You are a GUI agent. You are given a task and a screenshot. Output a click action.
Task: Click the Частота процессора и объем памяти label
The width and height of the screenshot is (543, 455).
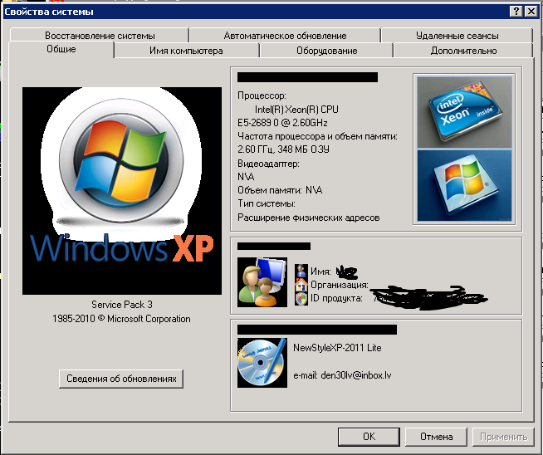[x=317, y=136]
